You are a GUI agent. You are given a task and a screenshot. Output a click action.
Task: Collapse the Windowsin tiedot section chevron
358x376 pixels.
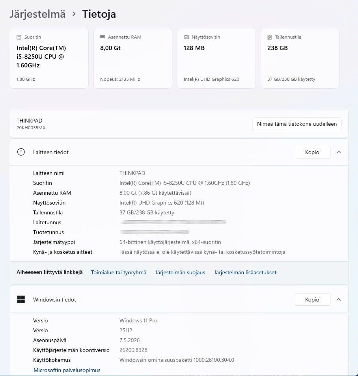(339, 300)
